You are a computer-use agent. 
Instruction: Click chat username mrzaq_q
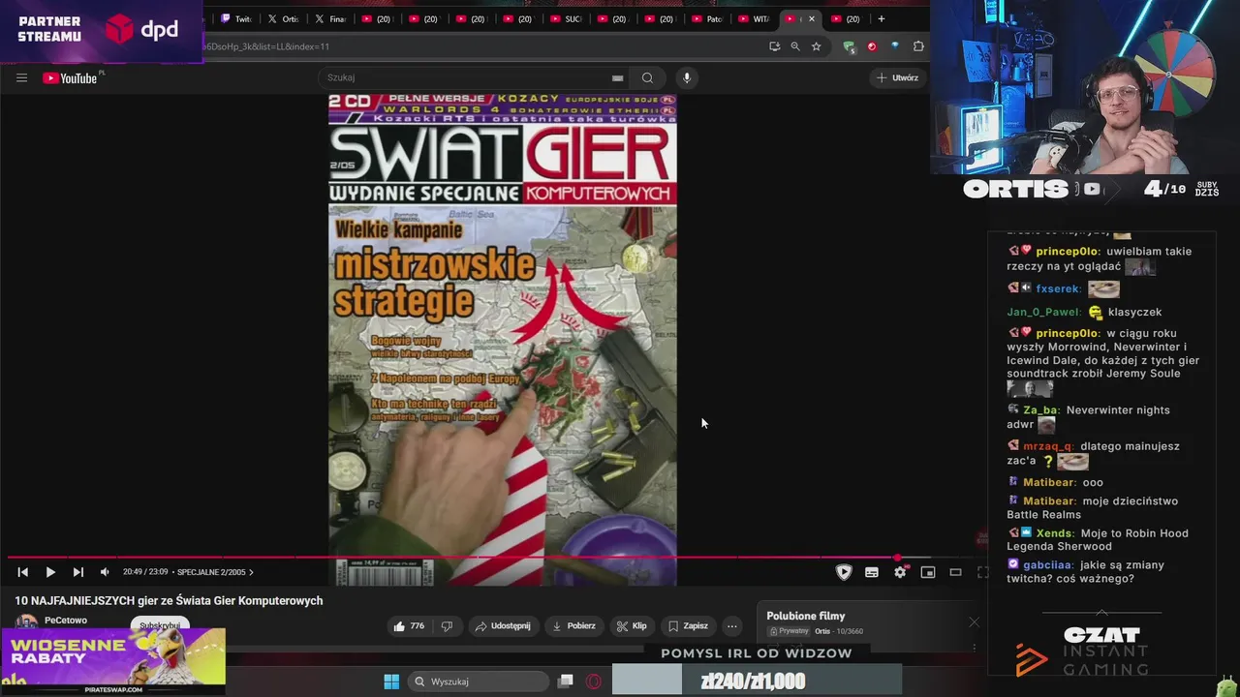click(x=1048, y=446)
